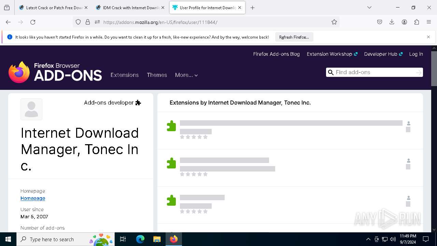The width and height of the screenshot is (437, 246).
Task: Launch Microsoft Edge from taskbar
Action: [x=140, y=239]
